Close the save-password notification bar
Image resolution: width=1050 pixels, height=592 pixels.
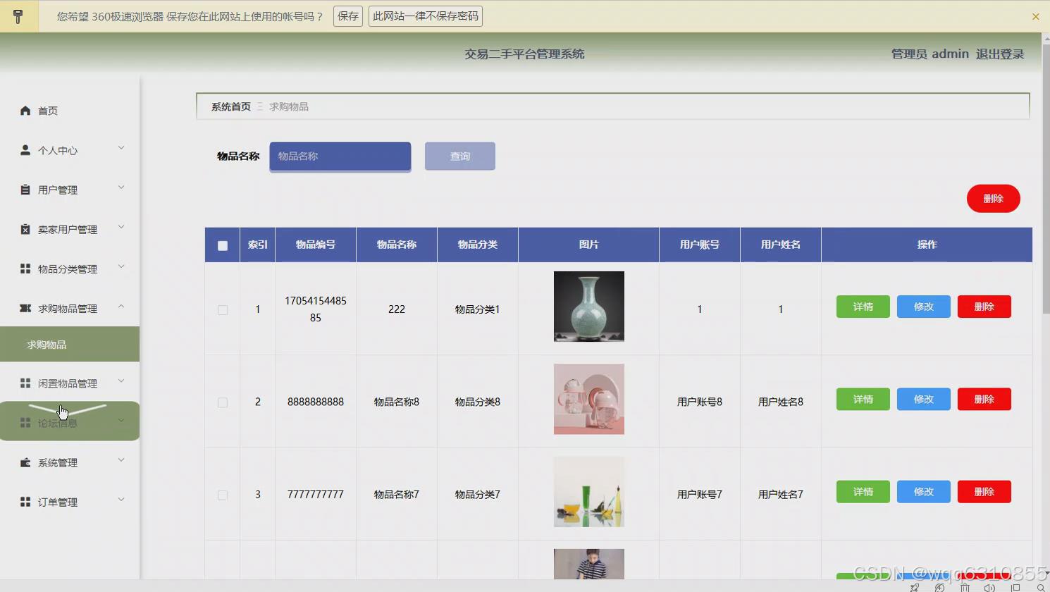point(1035,16)
